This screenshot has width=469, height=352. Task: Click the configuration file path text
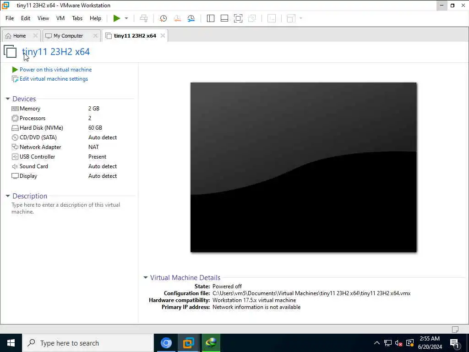point(311,293)
